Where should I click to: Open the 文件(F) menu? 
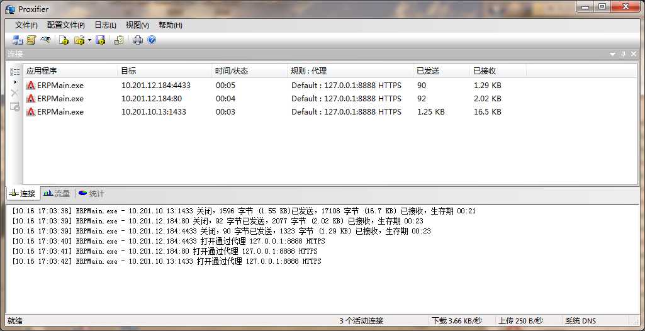pyautogui.click(x=26, y=25)
